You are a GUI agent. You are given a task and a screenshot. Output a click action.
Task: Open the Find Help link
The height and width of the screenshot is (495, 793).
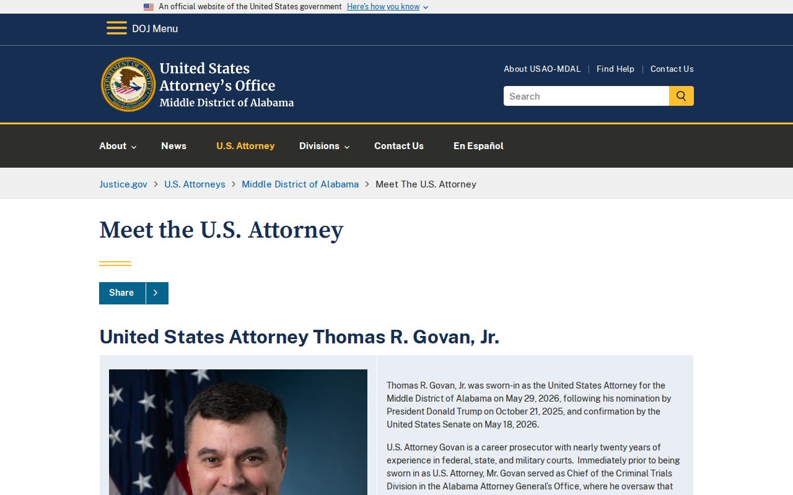[615, 69]
